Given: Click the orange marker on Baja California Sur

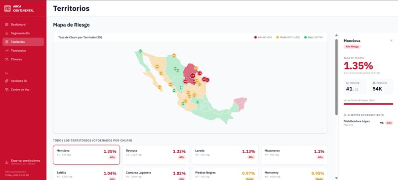Looking at the screenshot, I should [x=159, y=87].
